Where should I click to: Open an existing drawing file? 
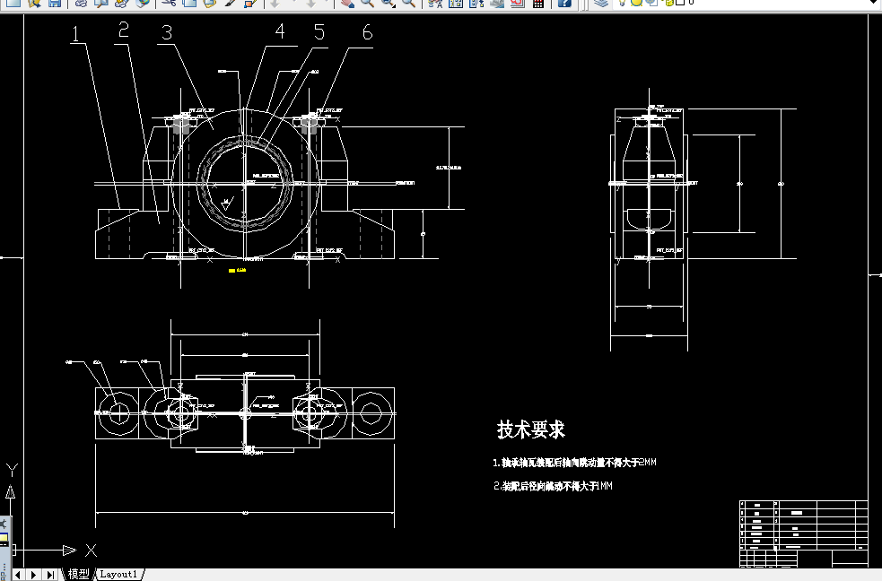[x=35, y=6]
